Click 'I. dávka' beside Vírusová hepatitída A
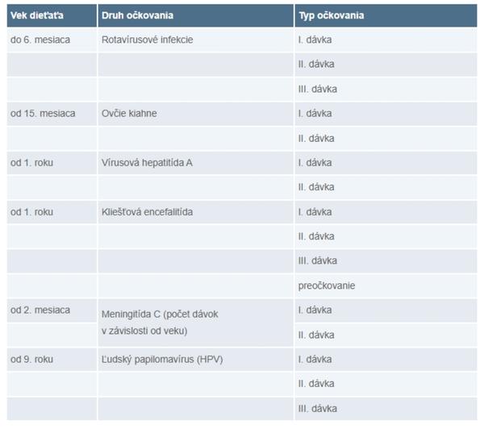The image size is (484, 429). pyautogui.click(x=315, y=163)
